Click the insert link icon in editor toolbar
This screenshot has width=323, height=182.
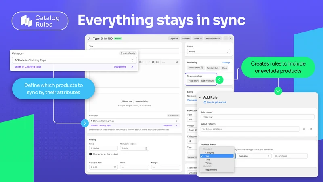click(149, 62)
